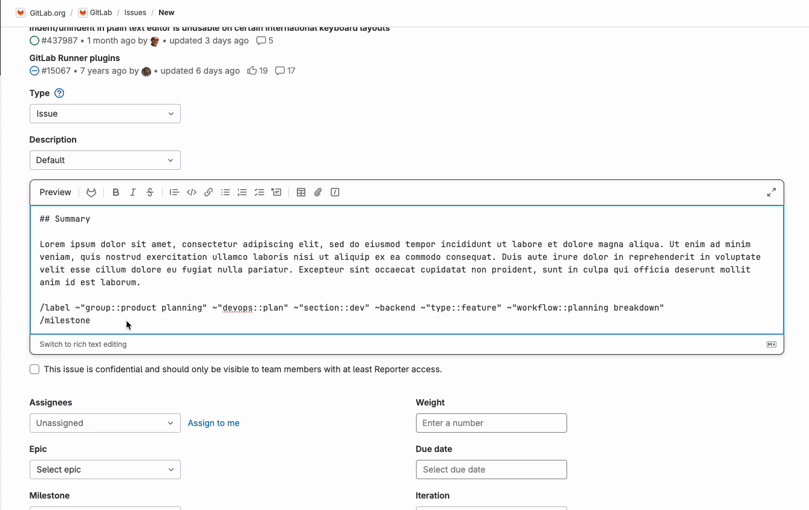
Task: Insert a code block using the toolbar icon
Action: 192,192
